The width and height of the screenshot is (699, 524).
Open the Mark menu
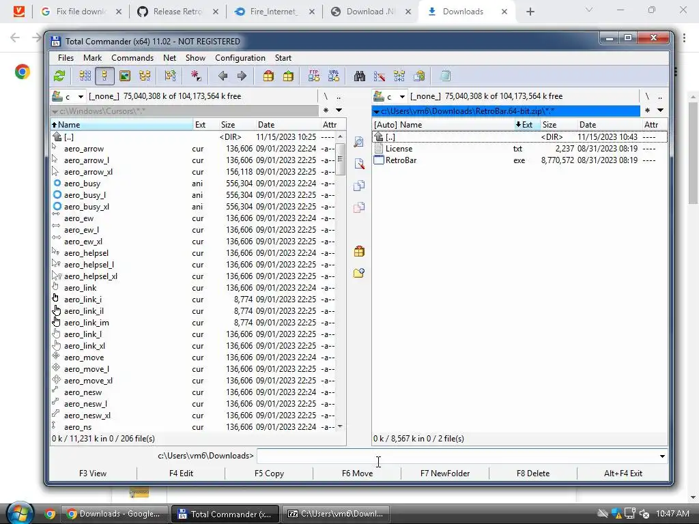[x=92, y=58]
